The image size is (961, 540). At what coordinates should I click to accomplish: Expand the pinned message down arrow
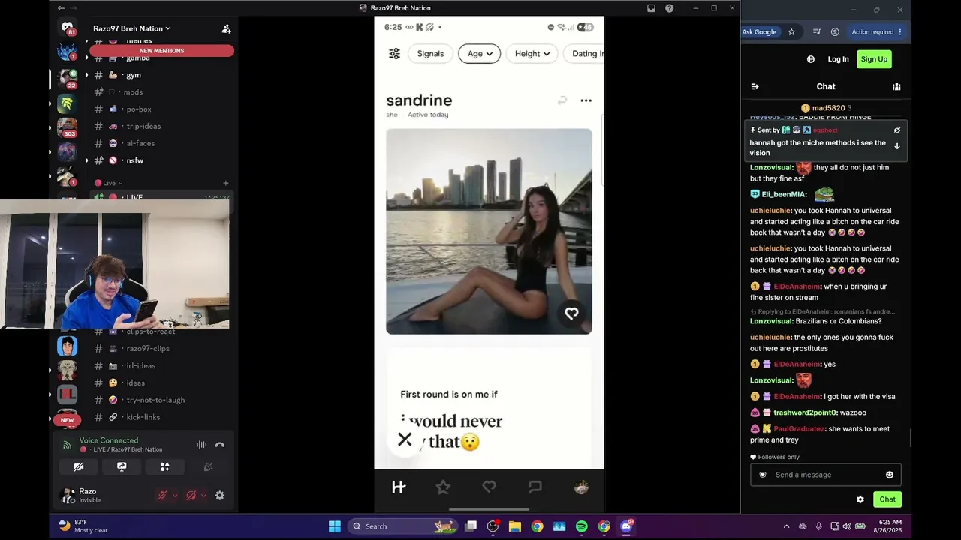point(897,146)
